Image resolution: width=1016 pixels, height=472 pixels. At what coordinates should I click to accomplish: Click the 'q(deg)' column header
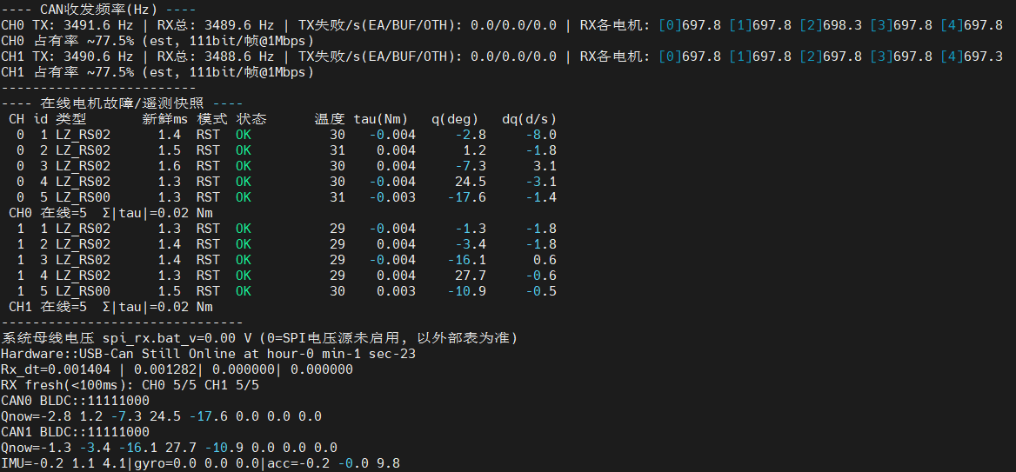[x=456, y=119]
